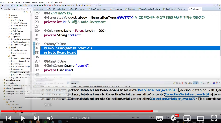Skip to the previous video
The image size is (221, 123).
pos(9,118)
